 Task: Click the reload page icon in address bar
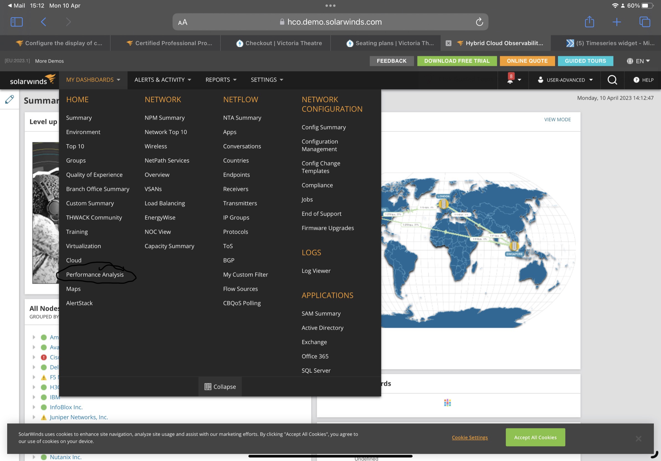coord(479,22)
